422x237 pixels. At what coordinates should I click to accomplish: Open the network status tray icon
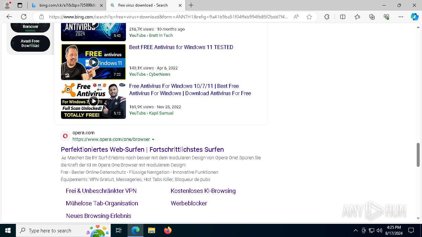372,230
